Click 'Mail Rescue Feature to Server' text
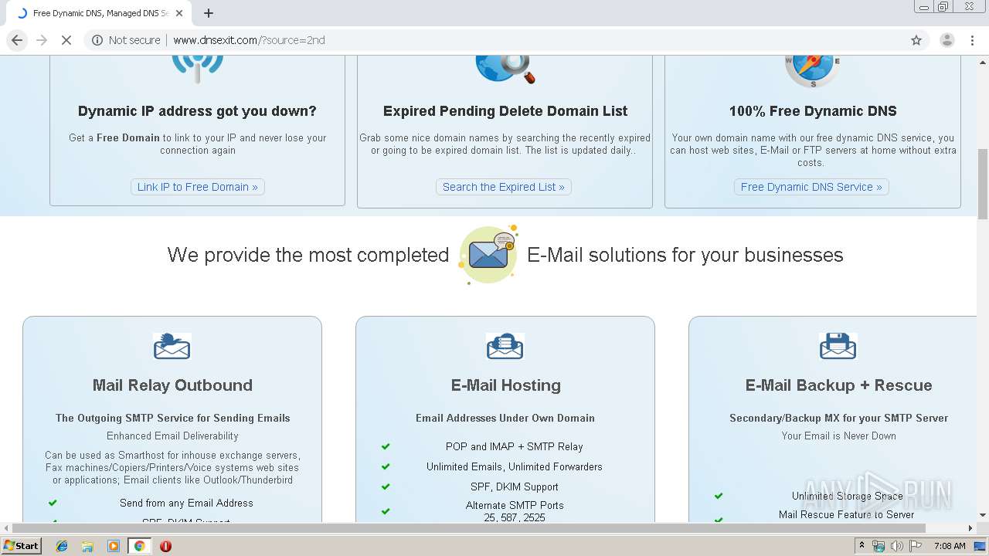The height and width of the screenshot is (556, 989). pyautogui.click(x=847, y=514)
